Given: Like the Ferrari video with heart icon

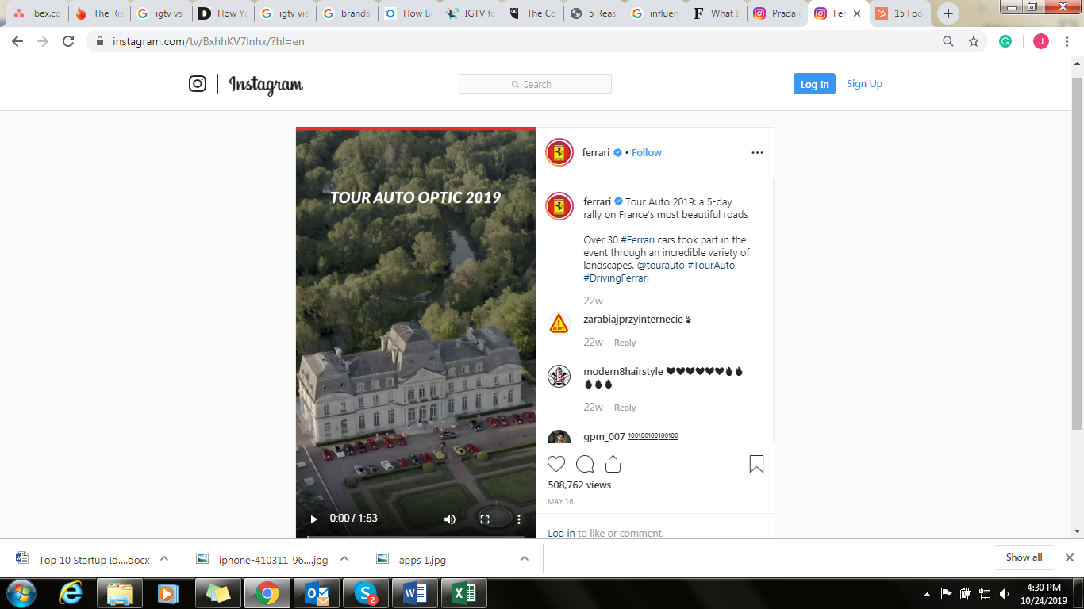Looking at the screenshot, I should pos(556,464).
